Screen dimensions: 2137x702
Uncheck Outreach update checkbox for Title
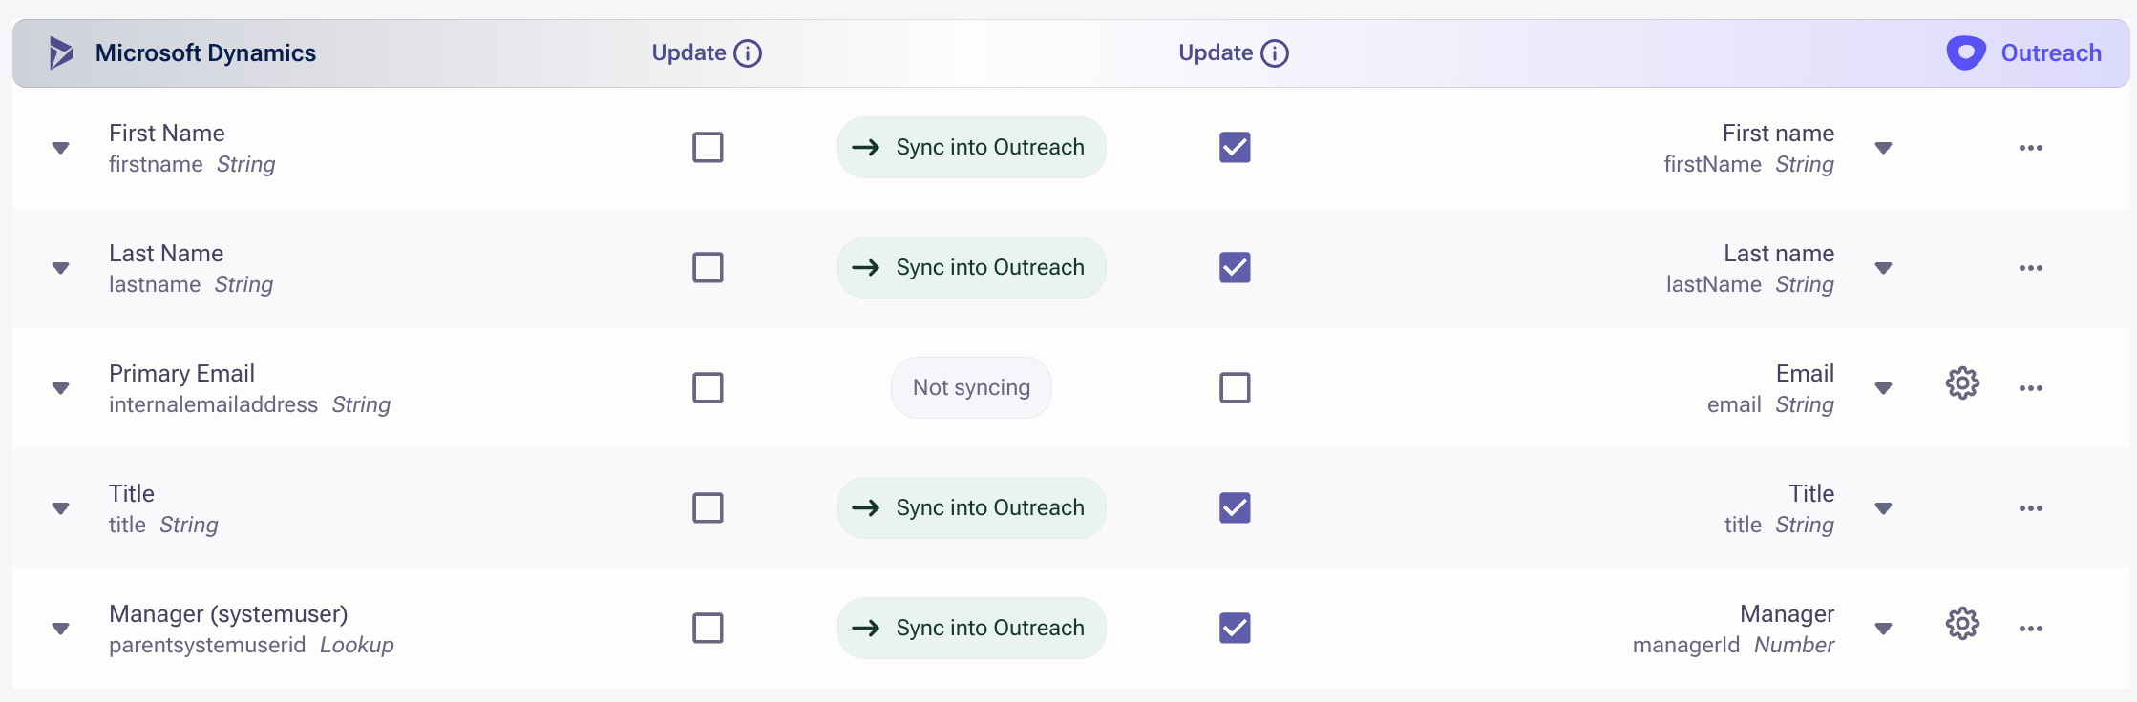1235,508
